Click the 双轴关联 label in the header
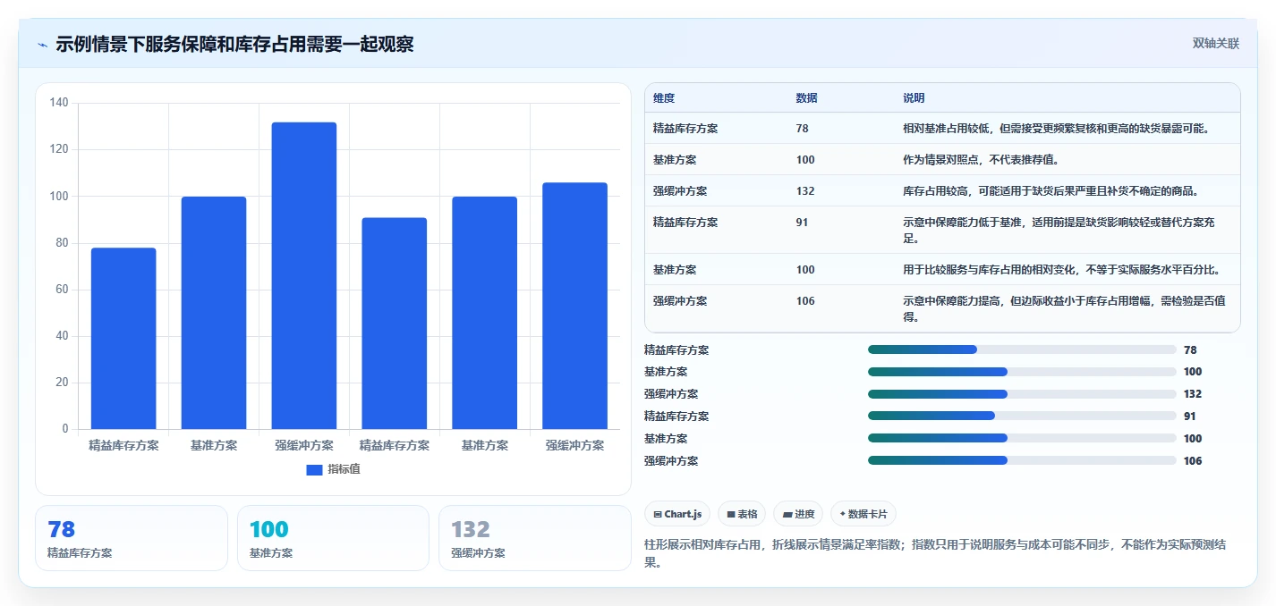 1216,44
